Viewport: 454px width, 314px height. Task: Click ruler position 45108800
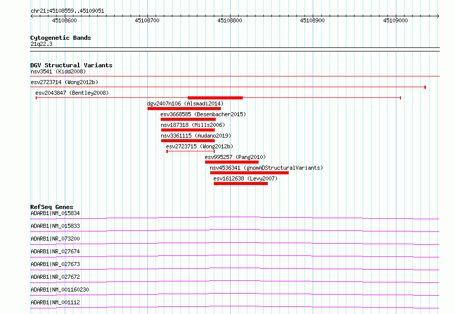[x=230, y=20]
